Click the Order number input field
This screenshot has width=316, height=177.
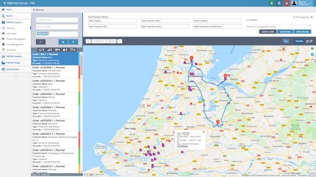click(57, 27)
